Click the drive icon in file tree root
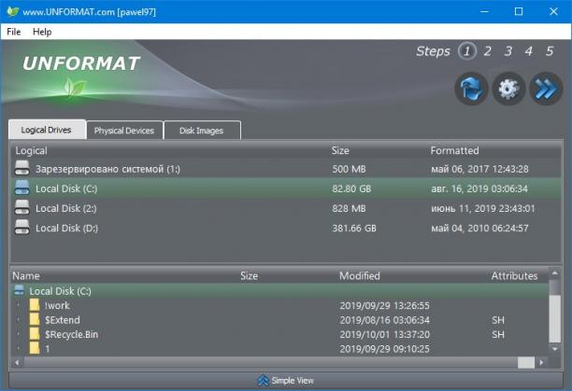 pos(19,290)
